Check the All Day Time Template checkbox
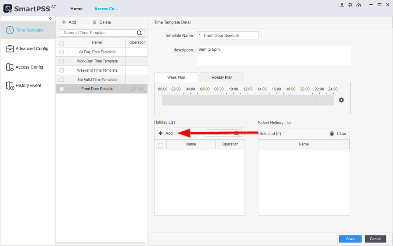 [x=62, y=52]
